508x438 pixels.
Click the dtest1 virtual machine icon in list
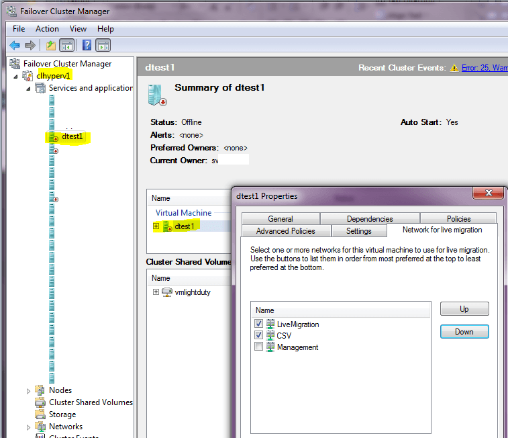click(167, 226)
